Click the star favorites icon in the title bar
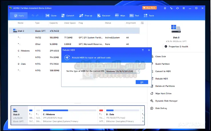211x131 pixels. 165,8
